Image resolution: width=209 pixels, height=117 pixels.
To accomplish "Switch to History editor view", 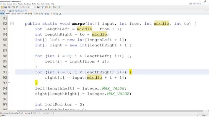I will click(8, 14).
